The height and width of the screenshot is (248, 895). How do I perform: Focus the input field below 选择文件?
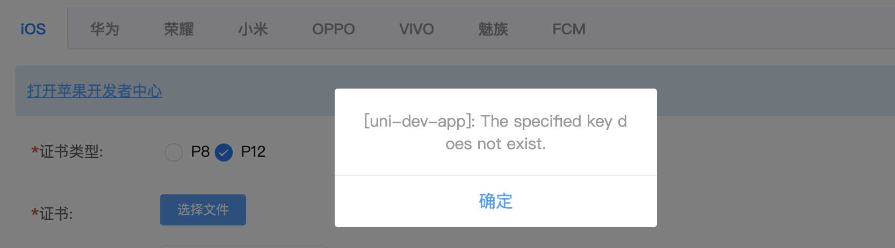244,246
